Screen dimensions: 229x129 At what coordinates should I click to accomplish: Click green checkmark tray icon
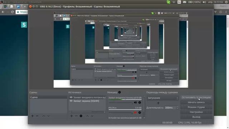(x=169, y=2)
